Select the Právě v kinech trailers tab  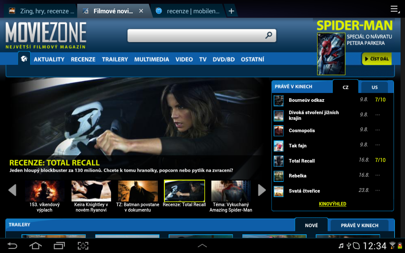(360, 225)
